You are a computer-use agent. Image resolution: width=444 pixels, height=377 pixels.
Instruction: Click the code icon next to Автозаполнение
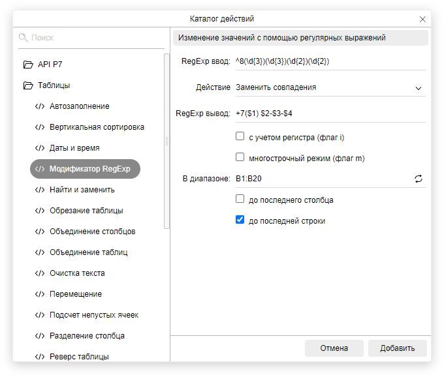(x=40, y=106)
